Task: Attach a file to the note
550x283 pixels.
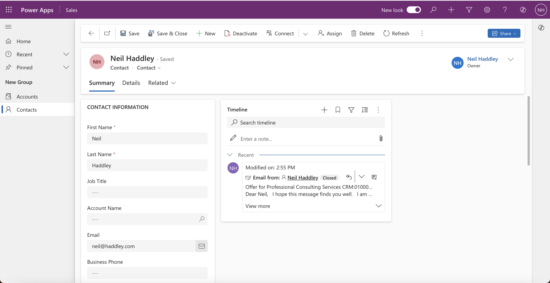Action: (x=381, y=138)
